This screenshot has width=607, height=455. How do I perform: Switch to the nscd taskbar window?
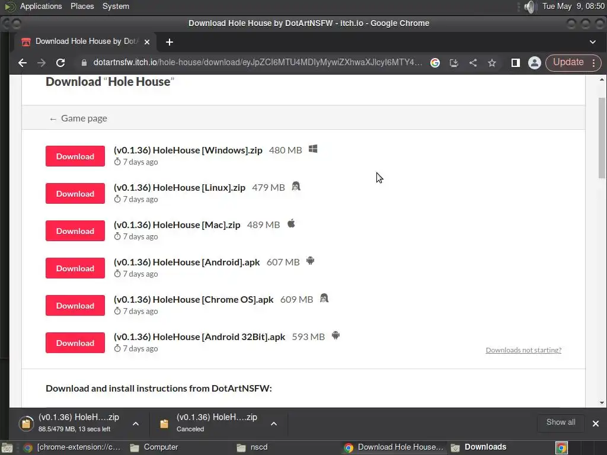point(253,447)
